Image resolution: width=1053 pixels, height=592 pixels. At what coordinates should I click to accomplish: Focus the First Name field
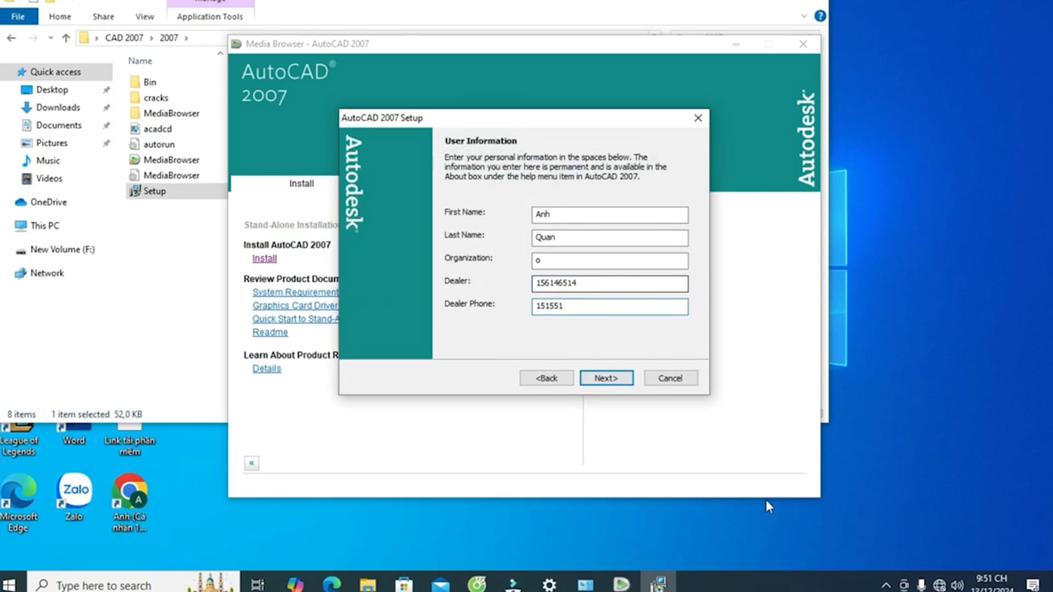(x=609, y=214)
